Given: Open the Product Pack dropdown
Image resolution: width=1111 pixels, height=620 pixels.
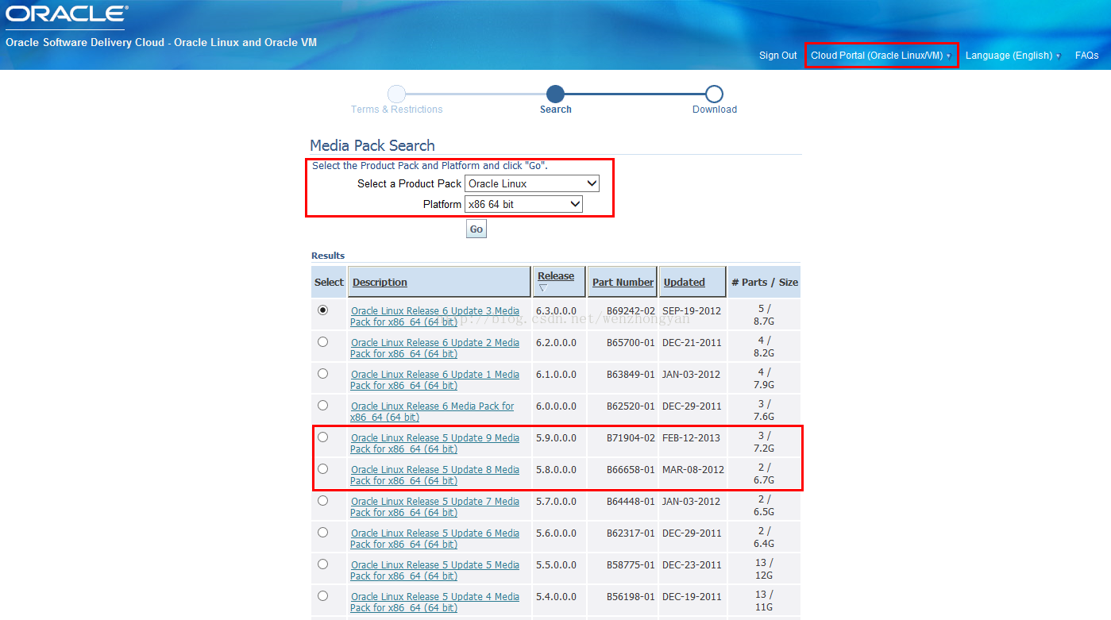Looking at the screenshot, I should tap(532, 183).
